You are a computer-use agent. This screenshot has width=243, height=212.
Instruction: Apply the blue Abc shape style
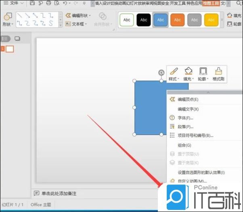[x=161, y=20]
